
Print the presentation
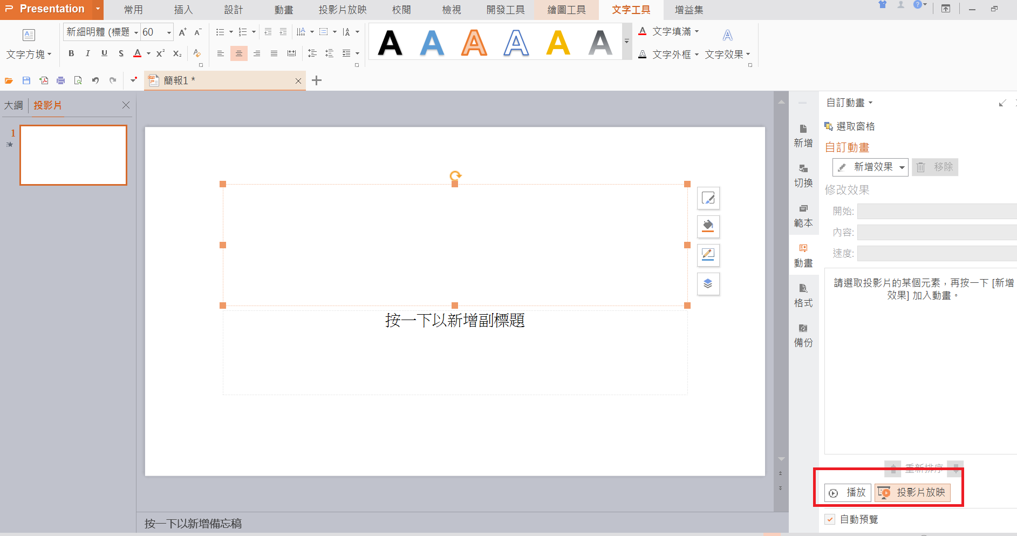coord(60,80)
